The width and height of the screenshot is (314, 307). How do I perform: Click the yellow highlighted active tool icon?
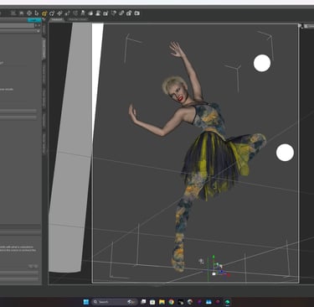click(x=44, y=13)
